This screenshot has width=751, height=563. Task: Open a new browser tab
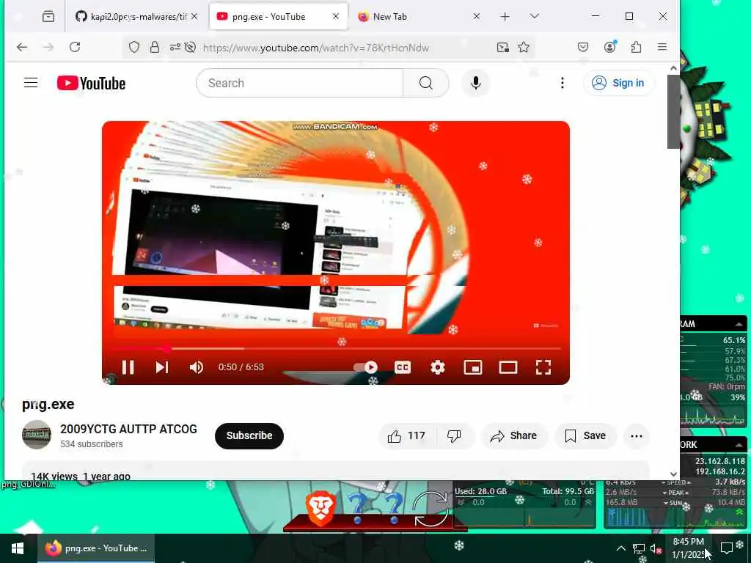505,17
